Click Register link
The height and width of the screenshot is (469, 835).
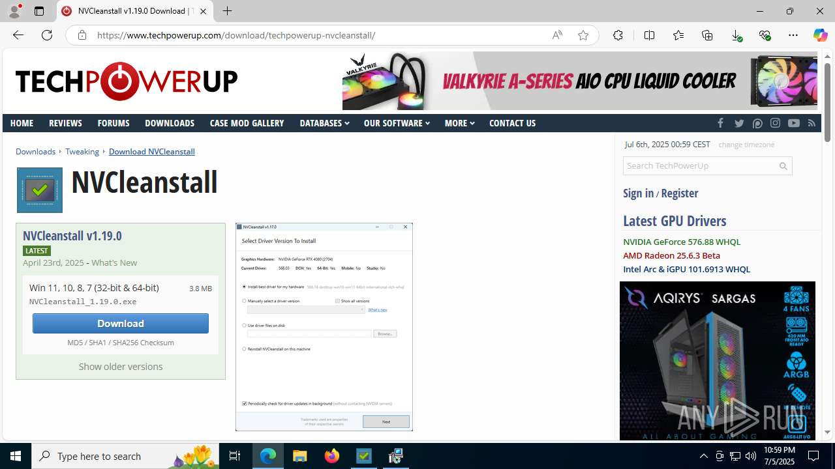[x=679, y=193]
